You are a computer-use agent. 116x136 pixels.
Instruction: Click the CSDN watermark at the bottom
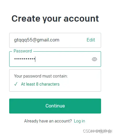point(97,131)
